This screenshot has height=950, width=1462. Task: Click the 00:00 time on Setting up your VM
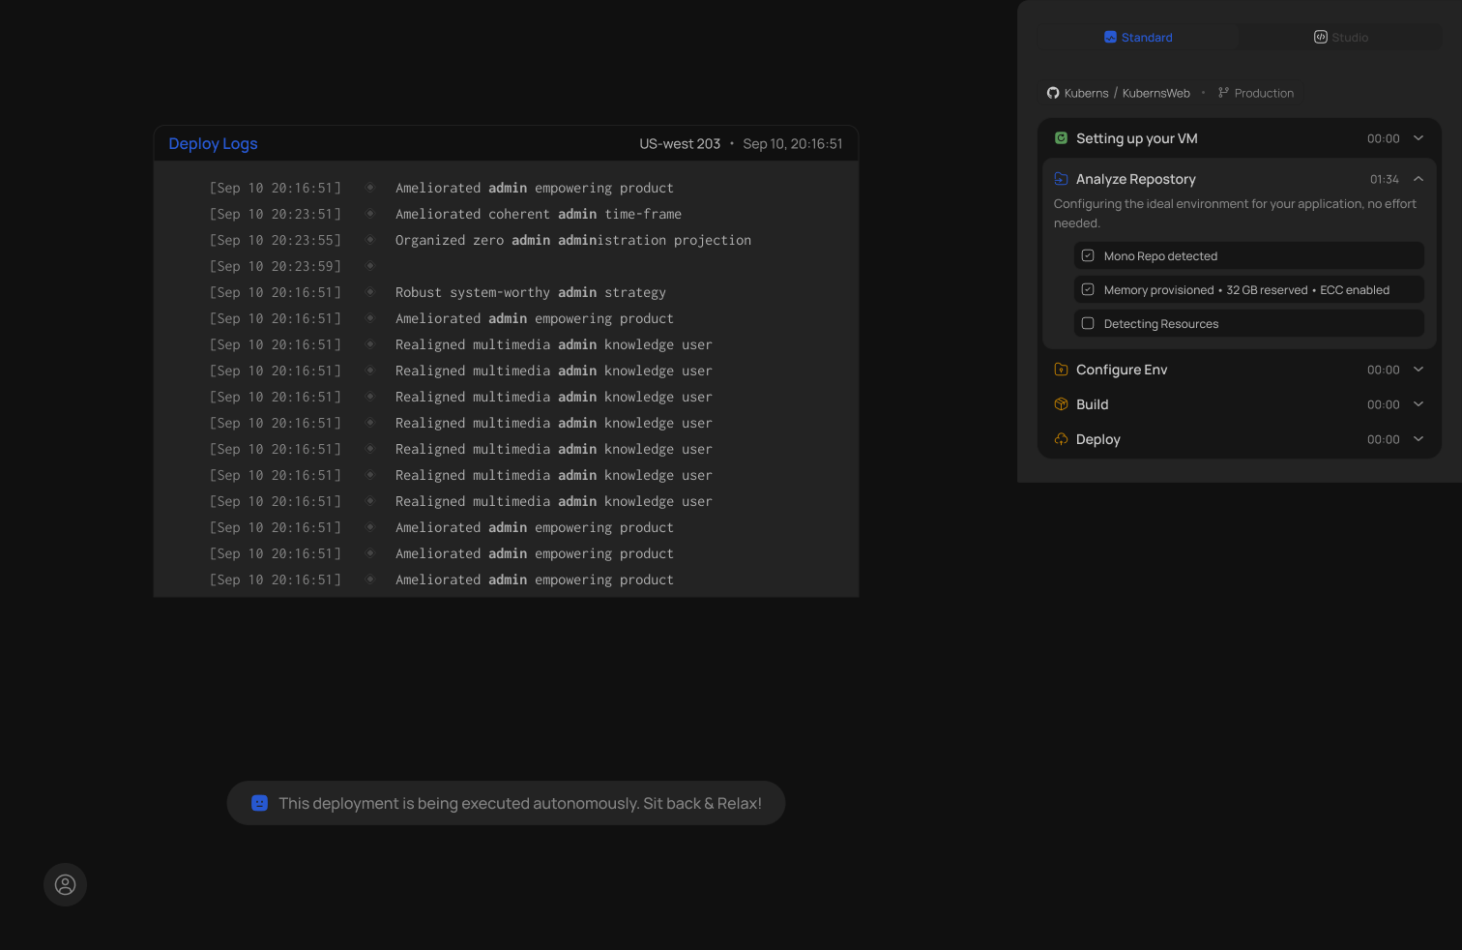coord(1384,138)
